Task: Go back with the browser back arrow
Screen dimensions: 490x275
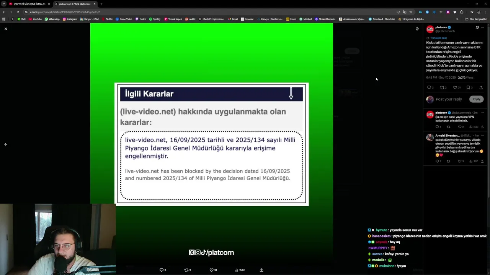Action: point(4,12)
